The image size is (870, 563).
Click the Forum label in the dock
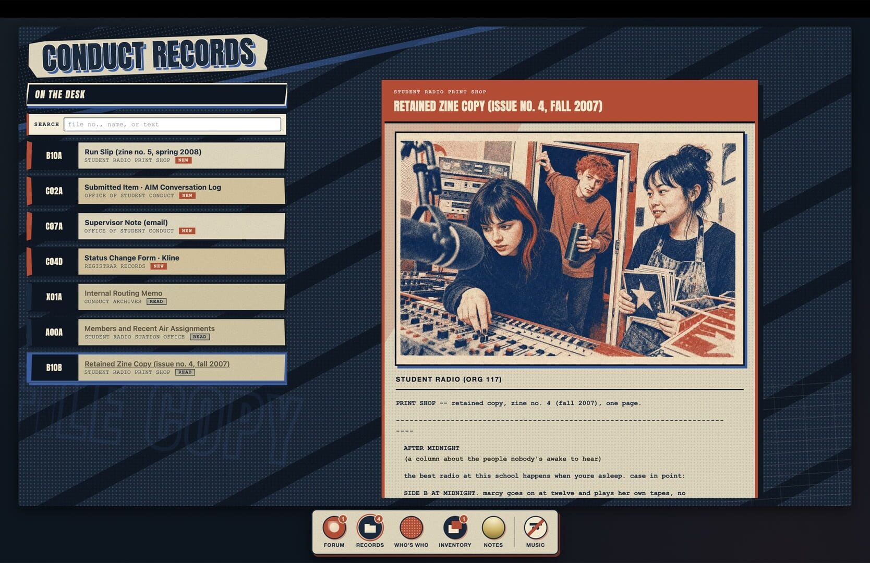[334, 545]
